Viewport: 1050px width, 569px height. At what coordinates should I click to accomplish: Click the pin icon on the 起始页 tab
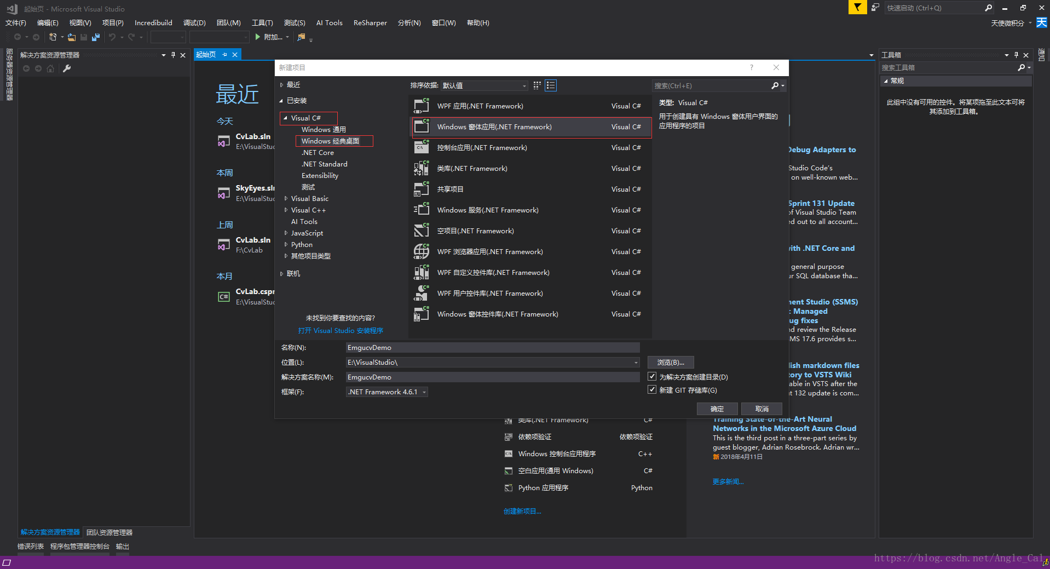tap(224, 55)
